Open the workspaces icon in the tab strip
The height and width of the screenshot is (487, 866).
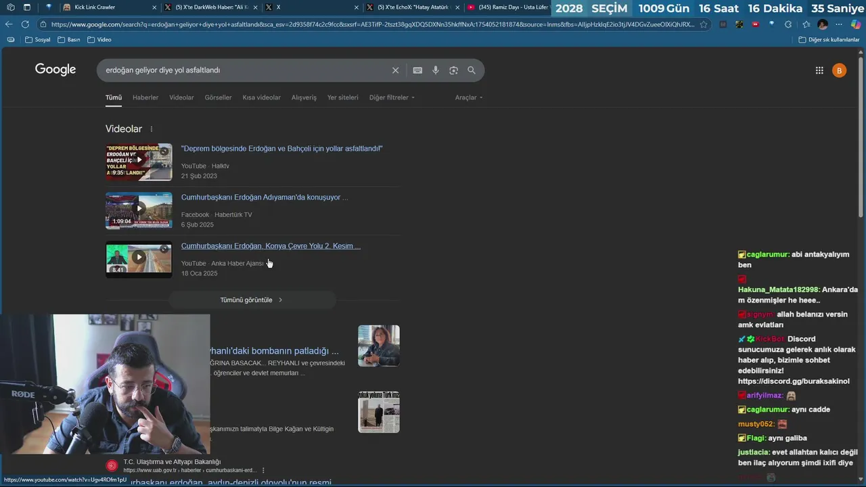tap(10, 7)
